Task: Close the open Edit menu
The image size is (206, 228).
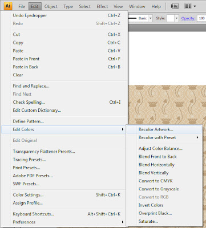Action: point(35,6)
